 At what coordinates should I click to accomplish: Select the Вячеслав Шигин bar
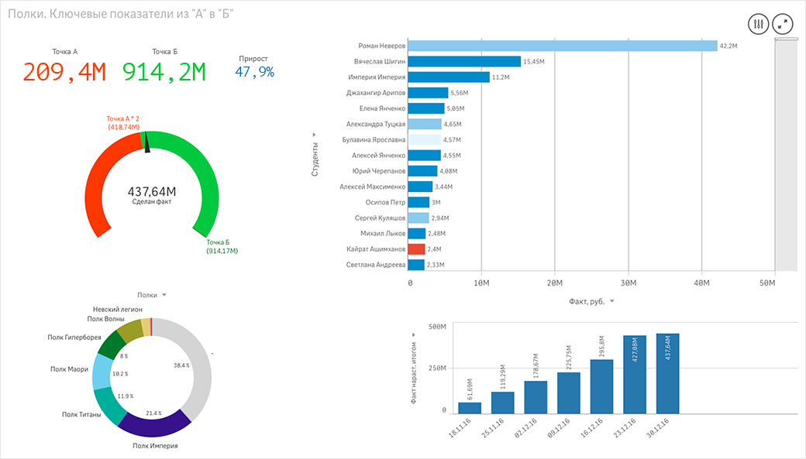click(x=463, y=61)
